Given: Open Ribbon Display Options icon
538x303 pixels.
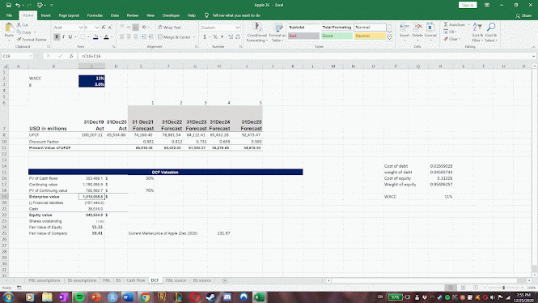Looking at the screenshot, I should pos(487,5).
